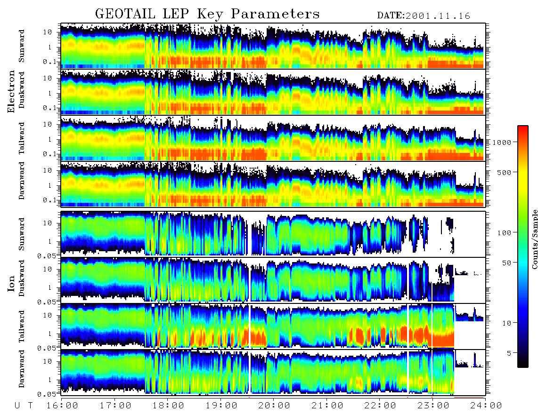Click the rainbow color scale bar

point(523,247)
